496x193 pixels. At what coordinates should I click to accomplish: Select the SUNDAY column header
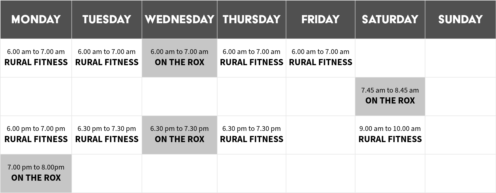(x=460, y=19)
